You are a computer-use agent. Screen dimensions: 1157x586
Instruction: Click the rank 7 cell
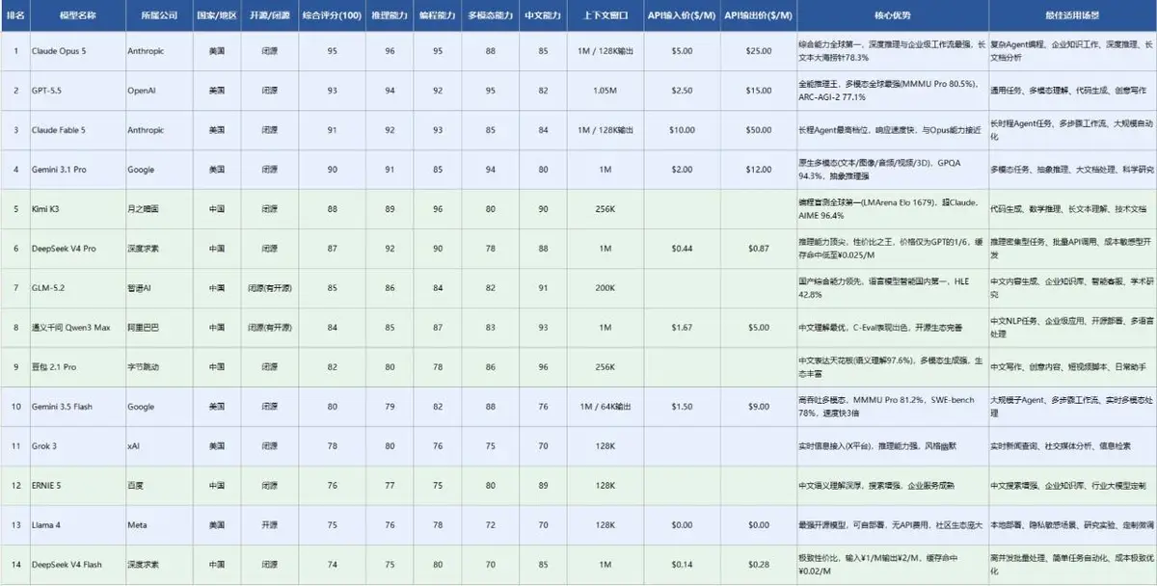(14, 288)
